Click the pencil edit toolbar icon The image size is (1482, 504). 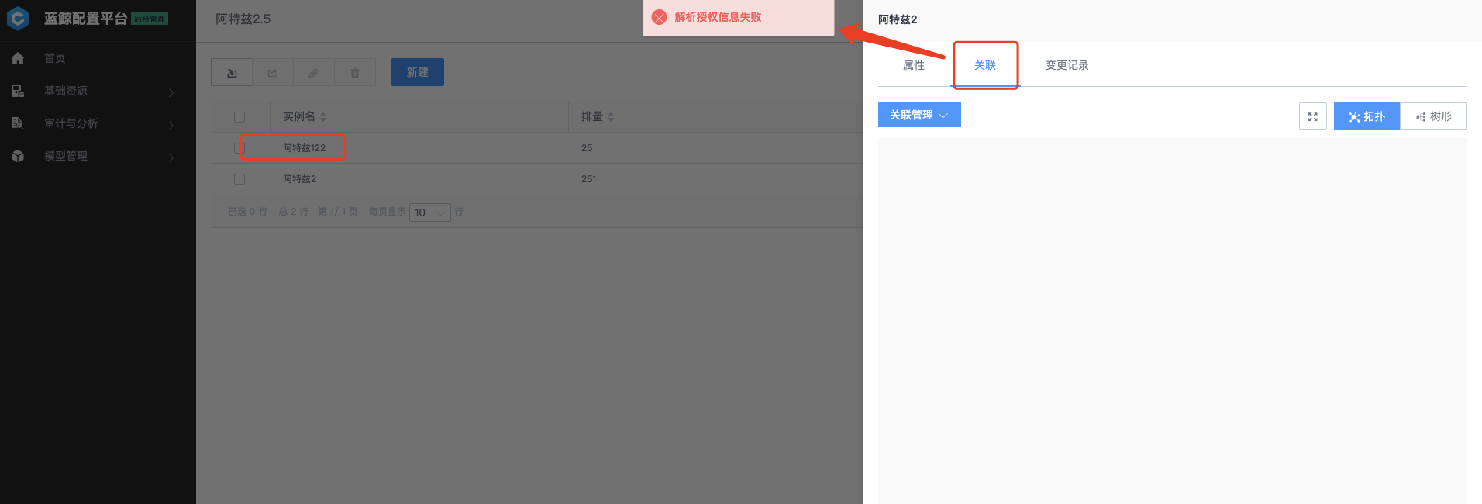[314, 73]
